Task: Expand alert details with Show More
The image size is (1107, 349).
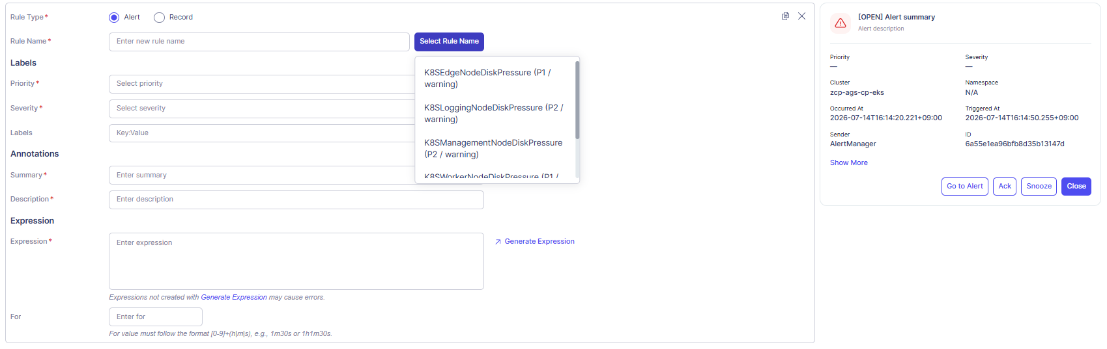Action: [x=848, y=163]
